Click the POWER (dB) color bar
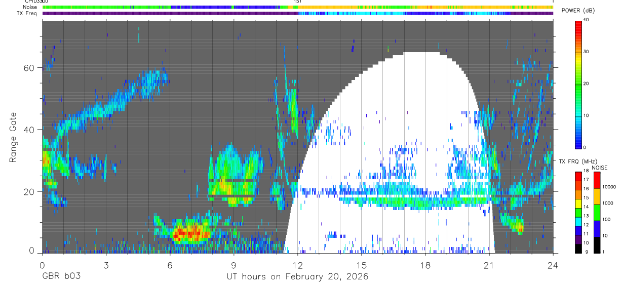The height and width of the screenshot is (287, 622). click(x=578, y=84)
